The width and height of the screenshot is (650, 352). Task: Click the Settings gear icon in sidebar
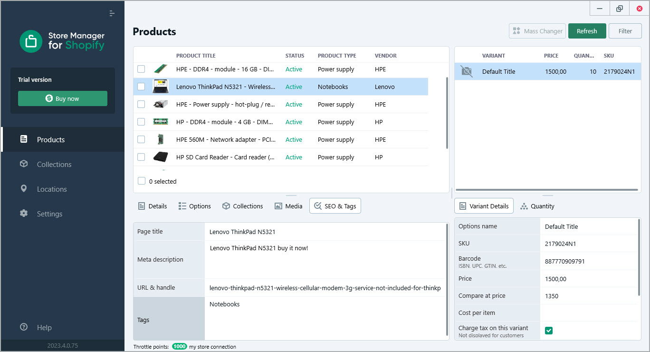click(x=24, y=214)
